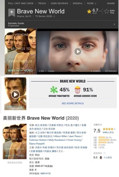Add Brave New World to watchlist
Screen dimensions: 119x177
tap(12, 12)
